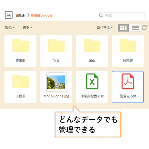Click the 作業前 folder name

click(21, 60)
